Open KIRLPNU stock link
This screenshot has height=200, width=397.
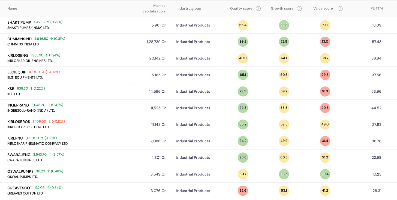15,138
